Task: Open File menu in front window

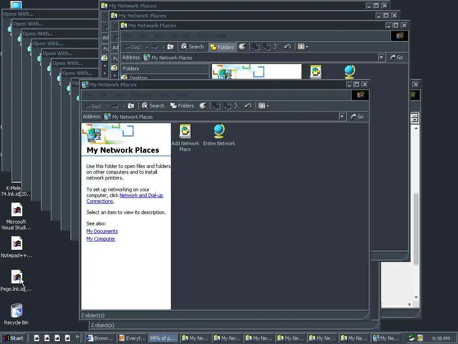Action: 88,95
